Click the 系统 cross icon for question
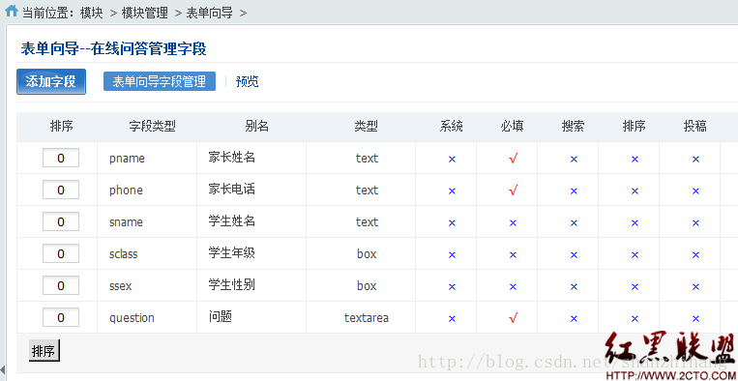Viewport: 738px width, 381px height. point(452,319)
